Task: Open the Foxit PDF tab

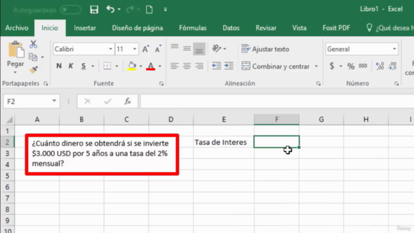Action: pos(336,28)
